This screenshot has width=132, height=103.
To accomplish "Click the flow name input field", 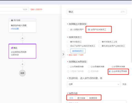I will click(x=14, y=9).
